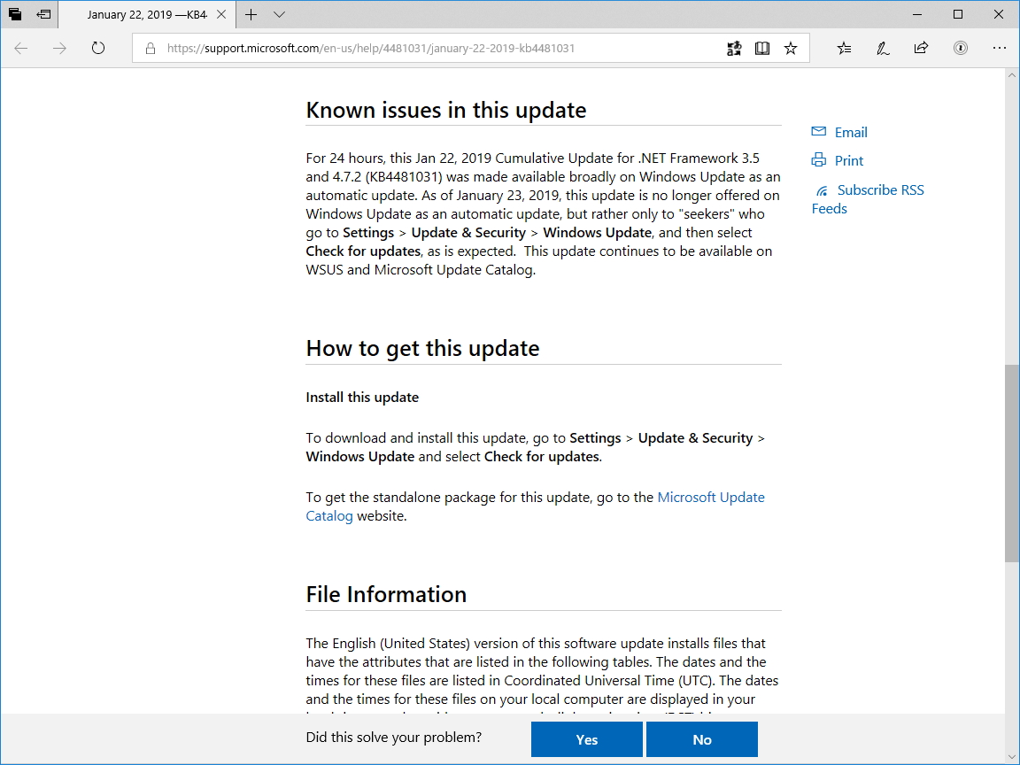Click the password manager extension icon

(x=960, y=48)
